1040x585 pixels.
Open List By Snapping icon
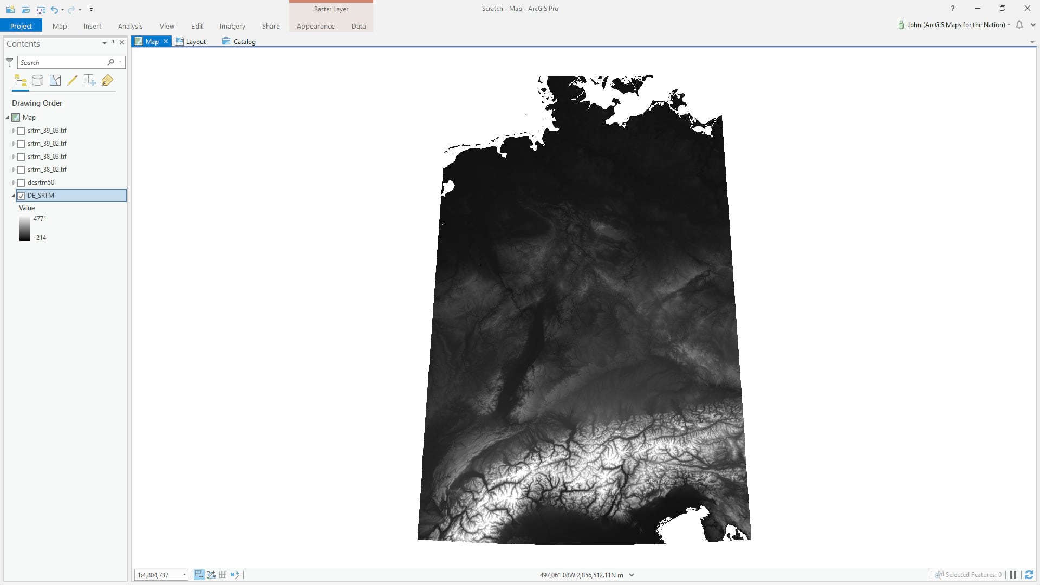coord(89,81)
